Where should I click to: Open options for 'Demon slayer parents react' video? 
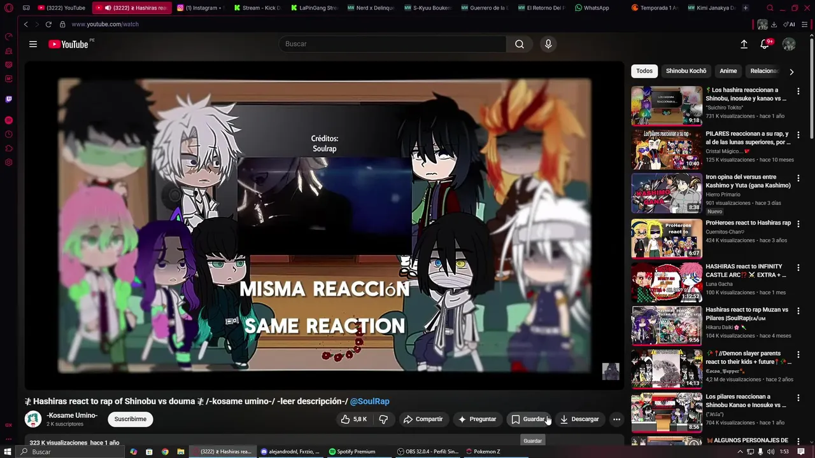tap(798, 355)
